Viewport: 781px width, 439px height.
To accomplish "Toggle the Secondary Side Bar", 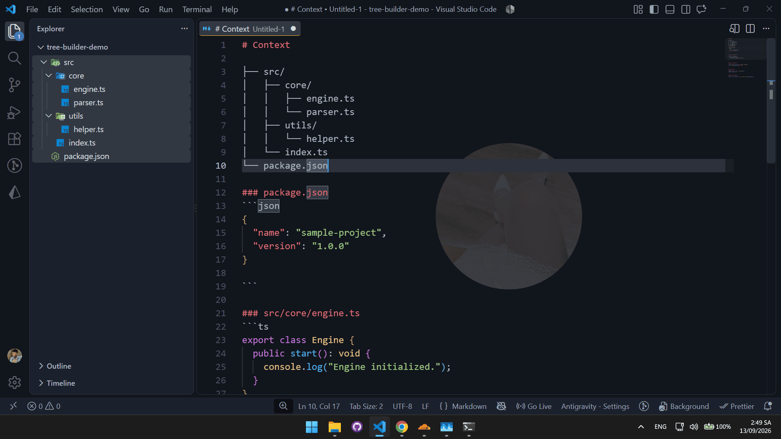I will [x=686, y=9].
